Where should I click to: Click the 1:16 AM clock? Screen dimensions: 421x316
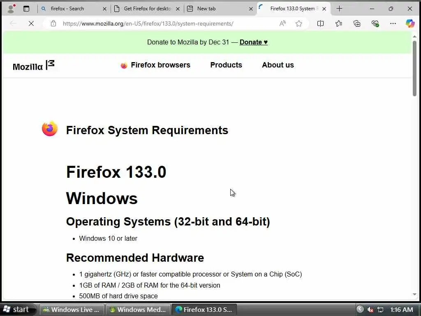401,309
